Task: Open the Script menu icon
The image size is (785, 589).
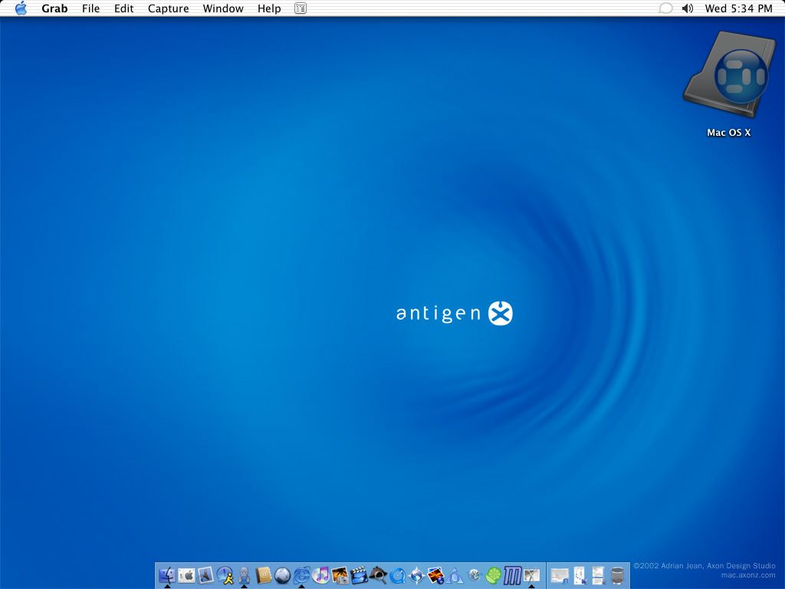Action: click(301, 8)
